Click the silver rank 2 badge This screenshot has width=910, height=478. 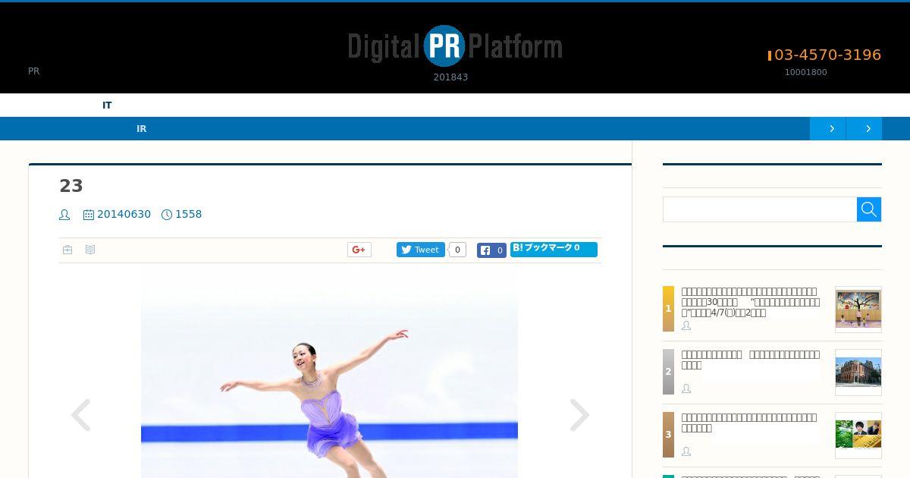click(x=668, y=372)
